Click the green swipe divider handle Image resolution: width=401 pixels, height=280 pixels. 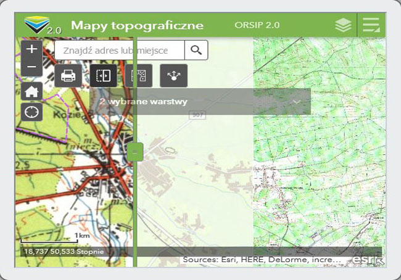(x=136, y=152)
